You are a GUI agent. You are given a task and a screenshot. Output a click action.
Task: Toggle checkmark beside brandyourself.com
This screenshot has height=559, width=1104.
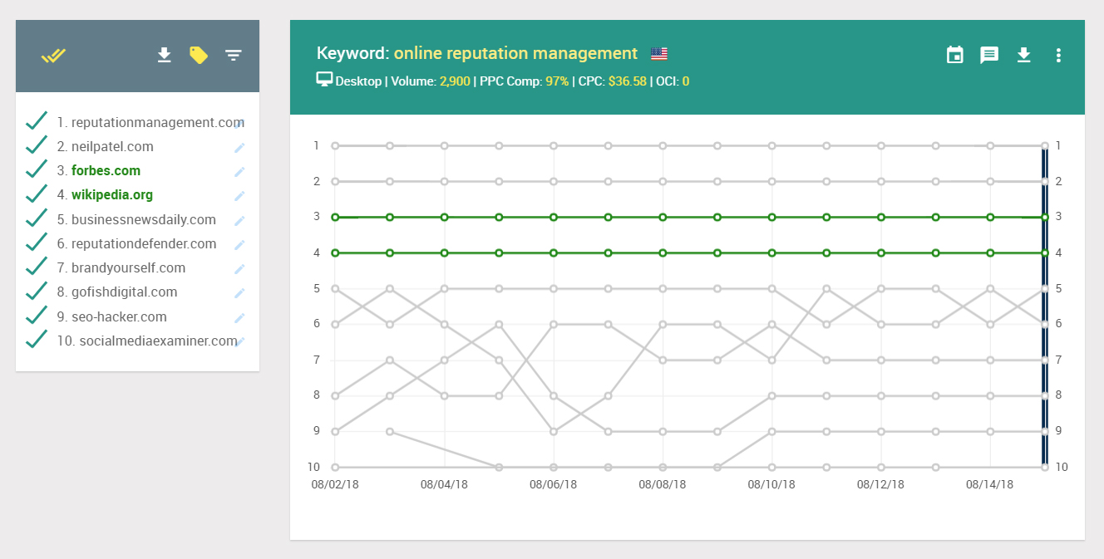(36, 267)
